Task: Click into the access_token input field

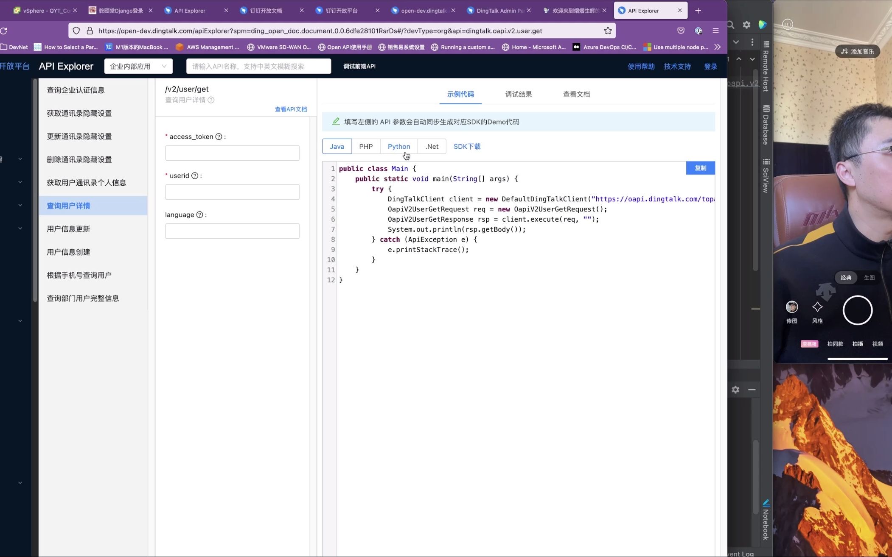Action: click(x=232, y=153)
